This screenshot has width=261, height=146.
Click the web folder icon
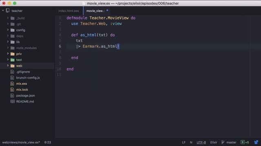click(13, 66)
